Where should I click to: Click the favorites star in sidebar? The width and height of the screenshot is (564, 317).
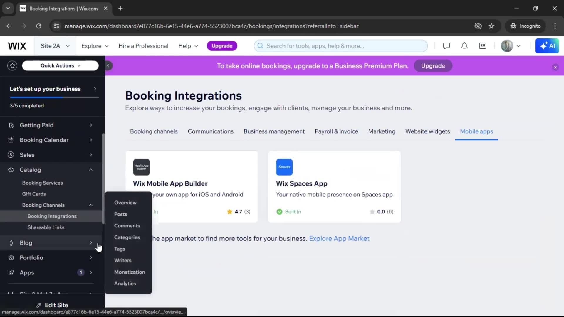(12, 65)
